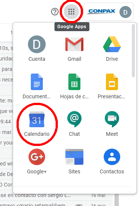Image resolution: width=139 pixels, height=206 pixels.
Task: Open the email dated 16 mar. about Sergio
Action: click(56, 195)
